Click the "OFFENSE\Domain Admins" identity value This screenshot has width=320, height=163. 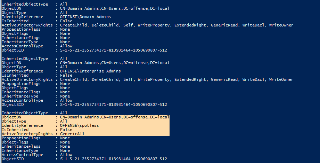(86, 17)
